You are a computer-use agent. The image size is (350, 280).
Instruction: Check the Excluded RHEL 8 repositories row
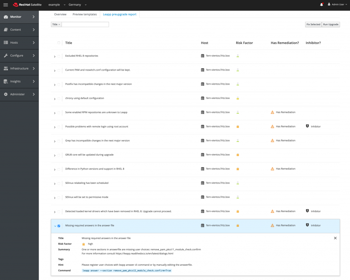pos(59,56)
